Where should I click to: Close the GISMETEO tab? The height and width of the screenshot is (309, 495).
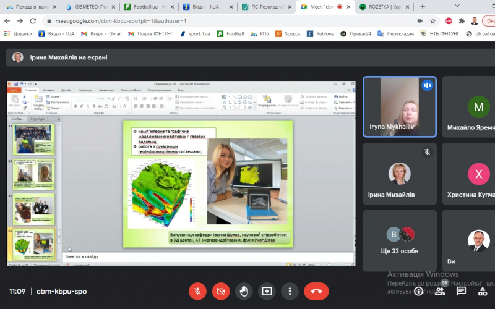tap(113, 7)
